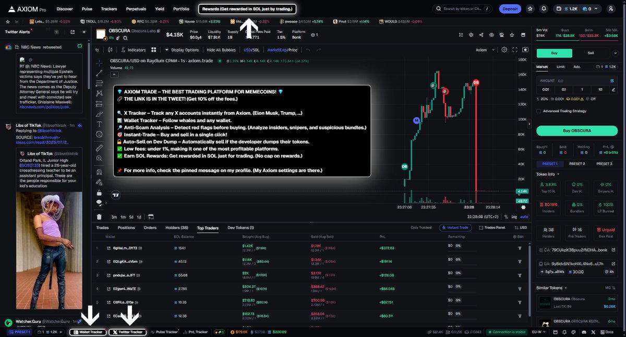This screenshot has width=626, height=337.
Task: Switch to the Limit order tab
Action: 560,67
